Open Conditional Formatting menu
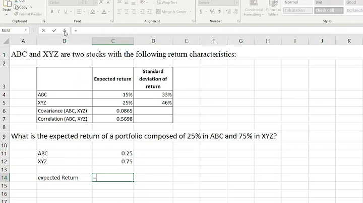Image resolution: width=363 pixels, height=203 pixels. (x=254, y=9)
